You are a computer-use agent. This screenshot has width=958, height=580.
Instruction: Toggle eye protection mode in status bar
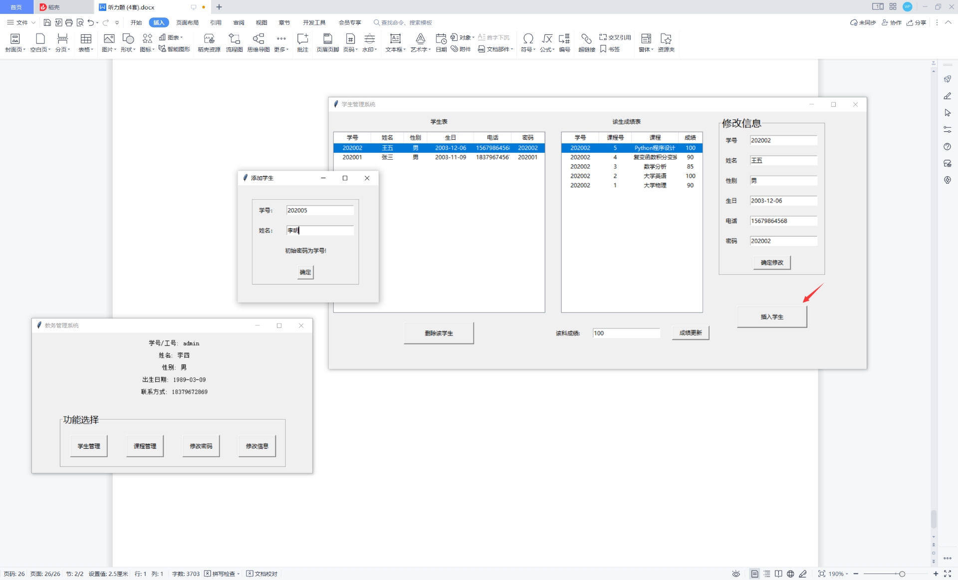pos(736,574)
